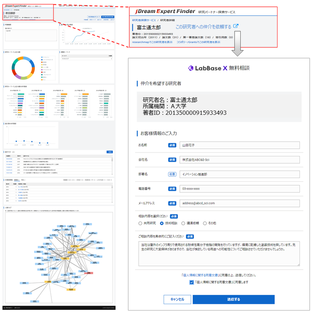Click the JDream Expert Finder logo in the enlarged header
Image resolution: width=312 pixels, height=319 pixels.
pyautogui.click(x=165, y=11)
